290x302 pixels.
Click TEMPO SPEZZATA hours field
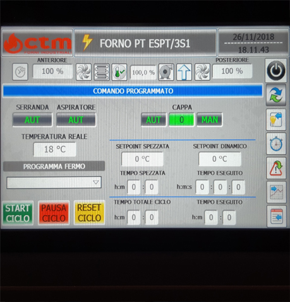pos(133,187)
